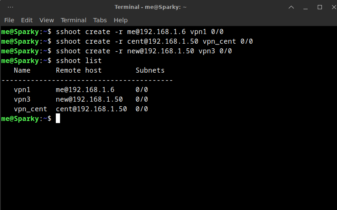Open the window menu (three dots) icon
The width and height of the screenshot is (337, 210).
[x=10, y=7]
